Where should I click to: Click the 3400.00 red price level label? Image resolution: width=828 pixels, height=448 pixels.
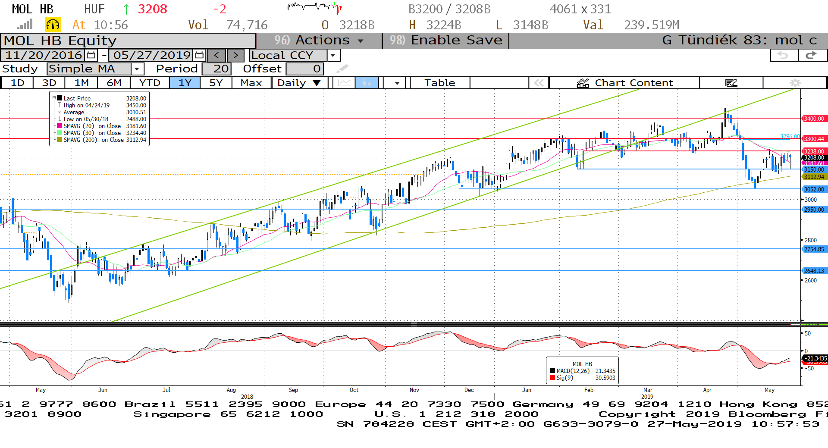pyautogui.click(x=814, y=119)
